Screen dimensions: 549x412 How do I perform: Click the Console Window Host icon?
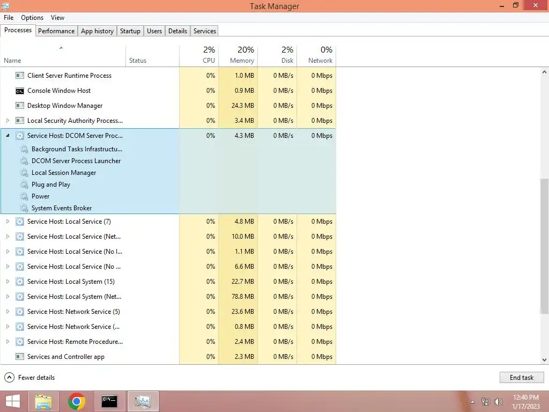tap(20, 91)
